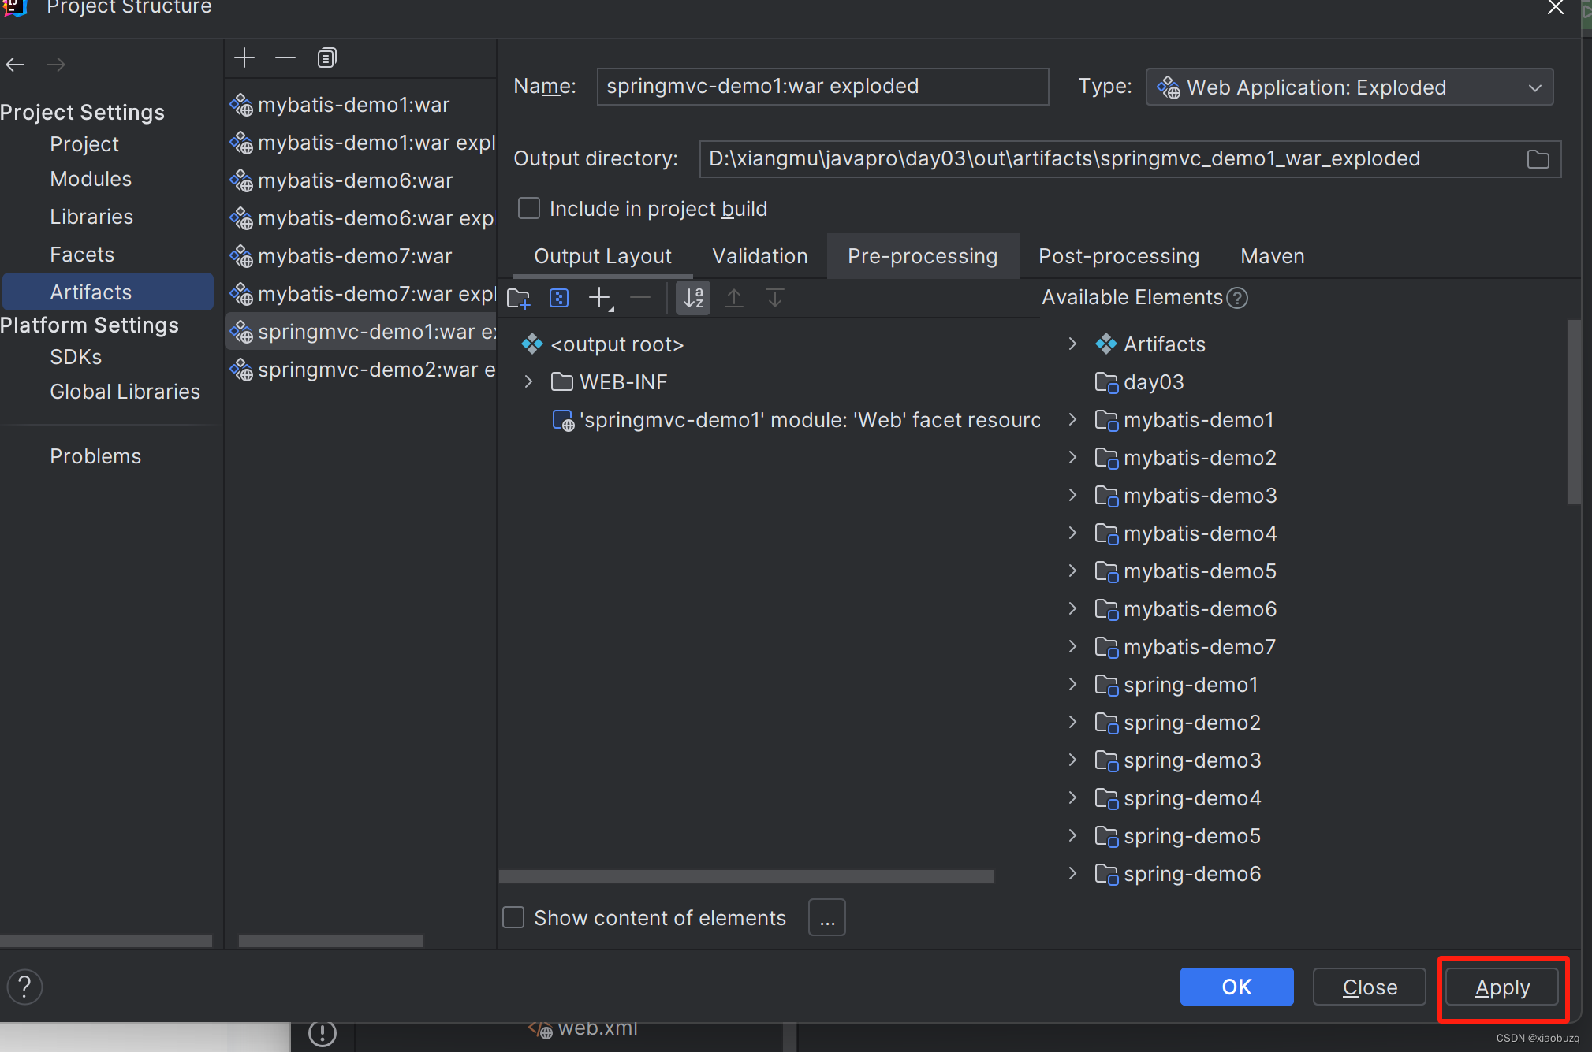
Task: Click the create archive icon in layout toolbar
Action: tap(559, 298)
